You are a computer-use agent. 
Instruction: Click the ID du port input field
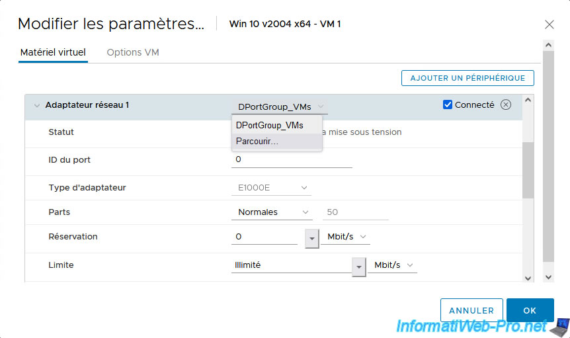pyautogui.click(x=292, y=160)
